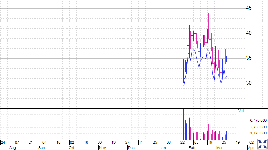
Task: Click the 45 price axis label
Action: pyautogui.click(x=249, y=8)
